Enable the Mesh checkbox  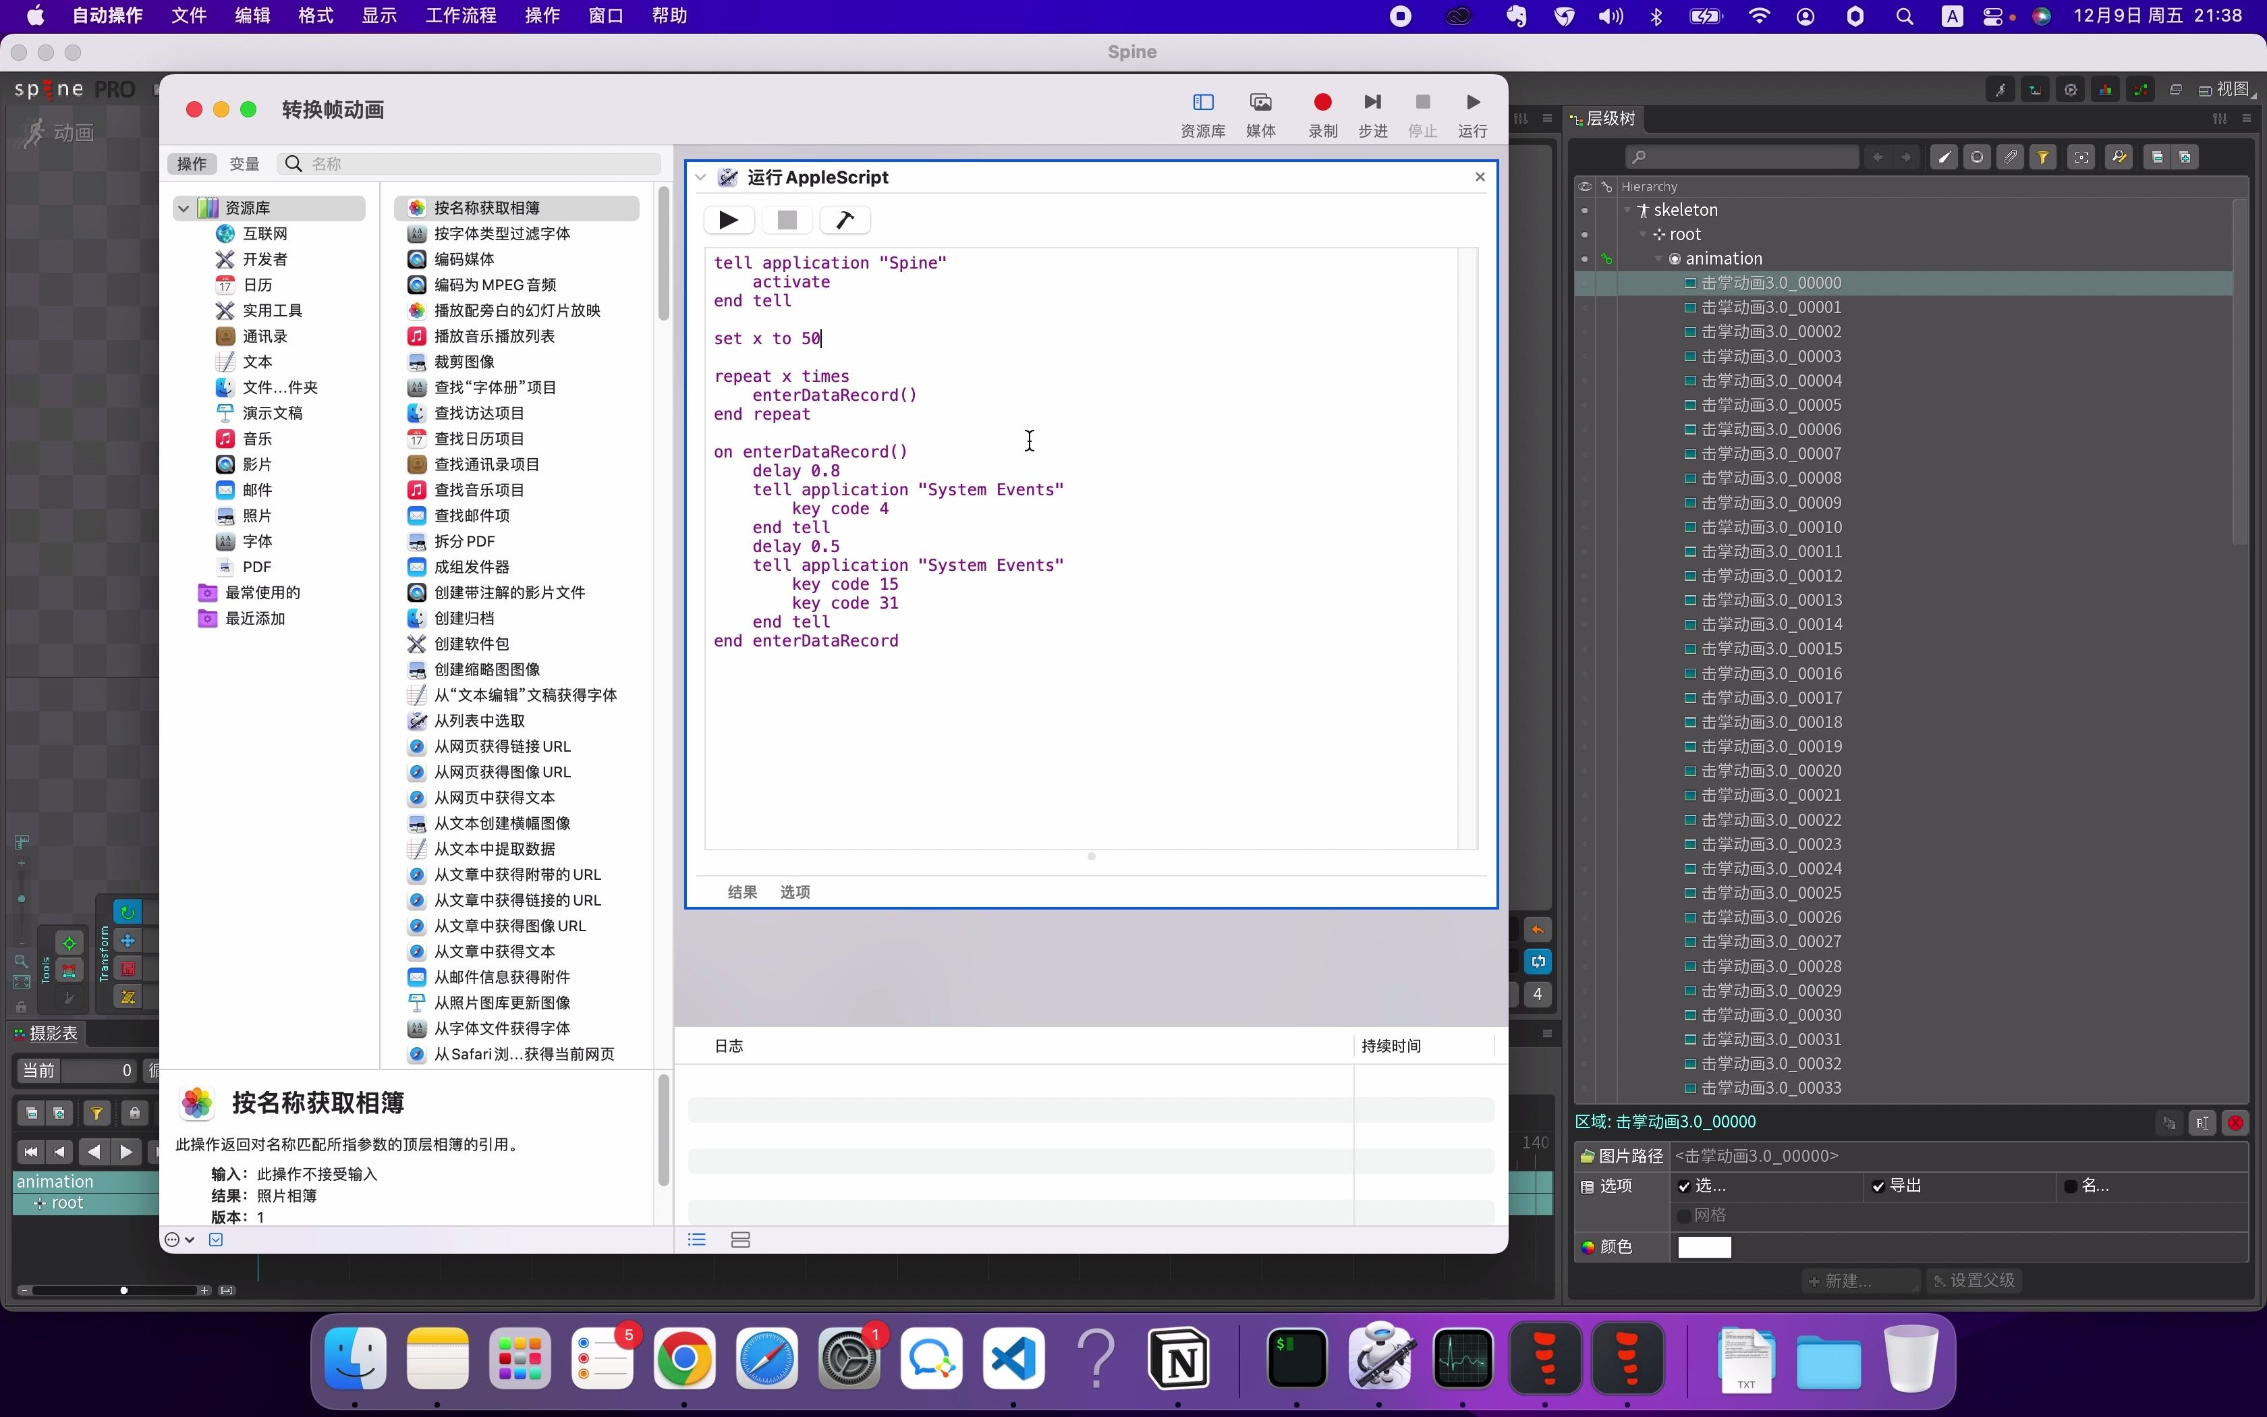pyautogui.click(x=1683, y=1215)
